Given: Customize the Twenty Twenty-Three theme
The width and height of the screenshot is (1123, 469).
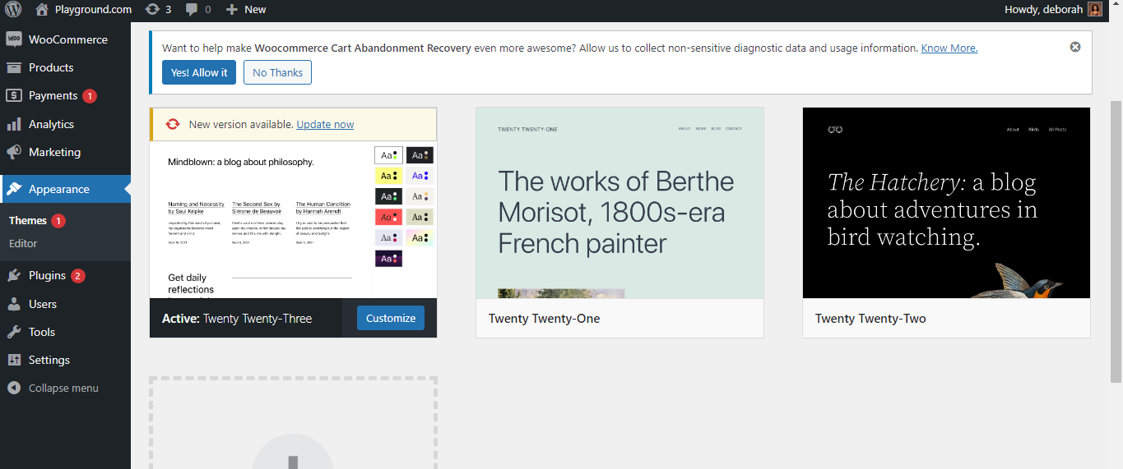Looking at the screenshot, I should click(x=391, y=318).
